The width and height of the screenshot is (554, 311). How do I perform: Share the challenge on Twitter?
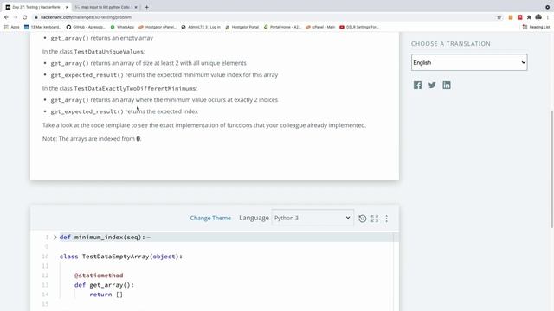coord(432,85)
